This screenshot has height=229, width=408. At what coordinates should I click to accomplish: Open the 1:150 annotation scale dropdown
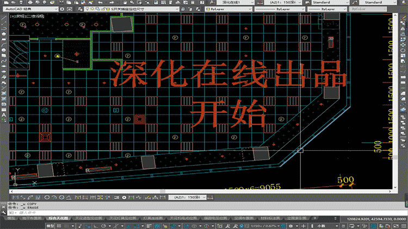(264, 226)
